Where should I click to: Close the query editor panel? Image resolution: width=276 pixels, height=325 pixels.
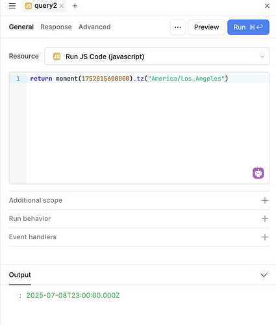click(267, 6)
